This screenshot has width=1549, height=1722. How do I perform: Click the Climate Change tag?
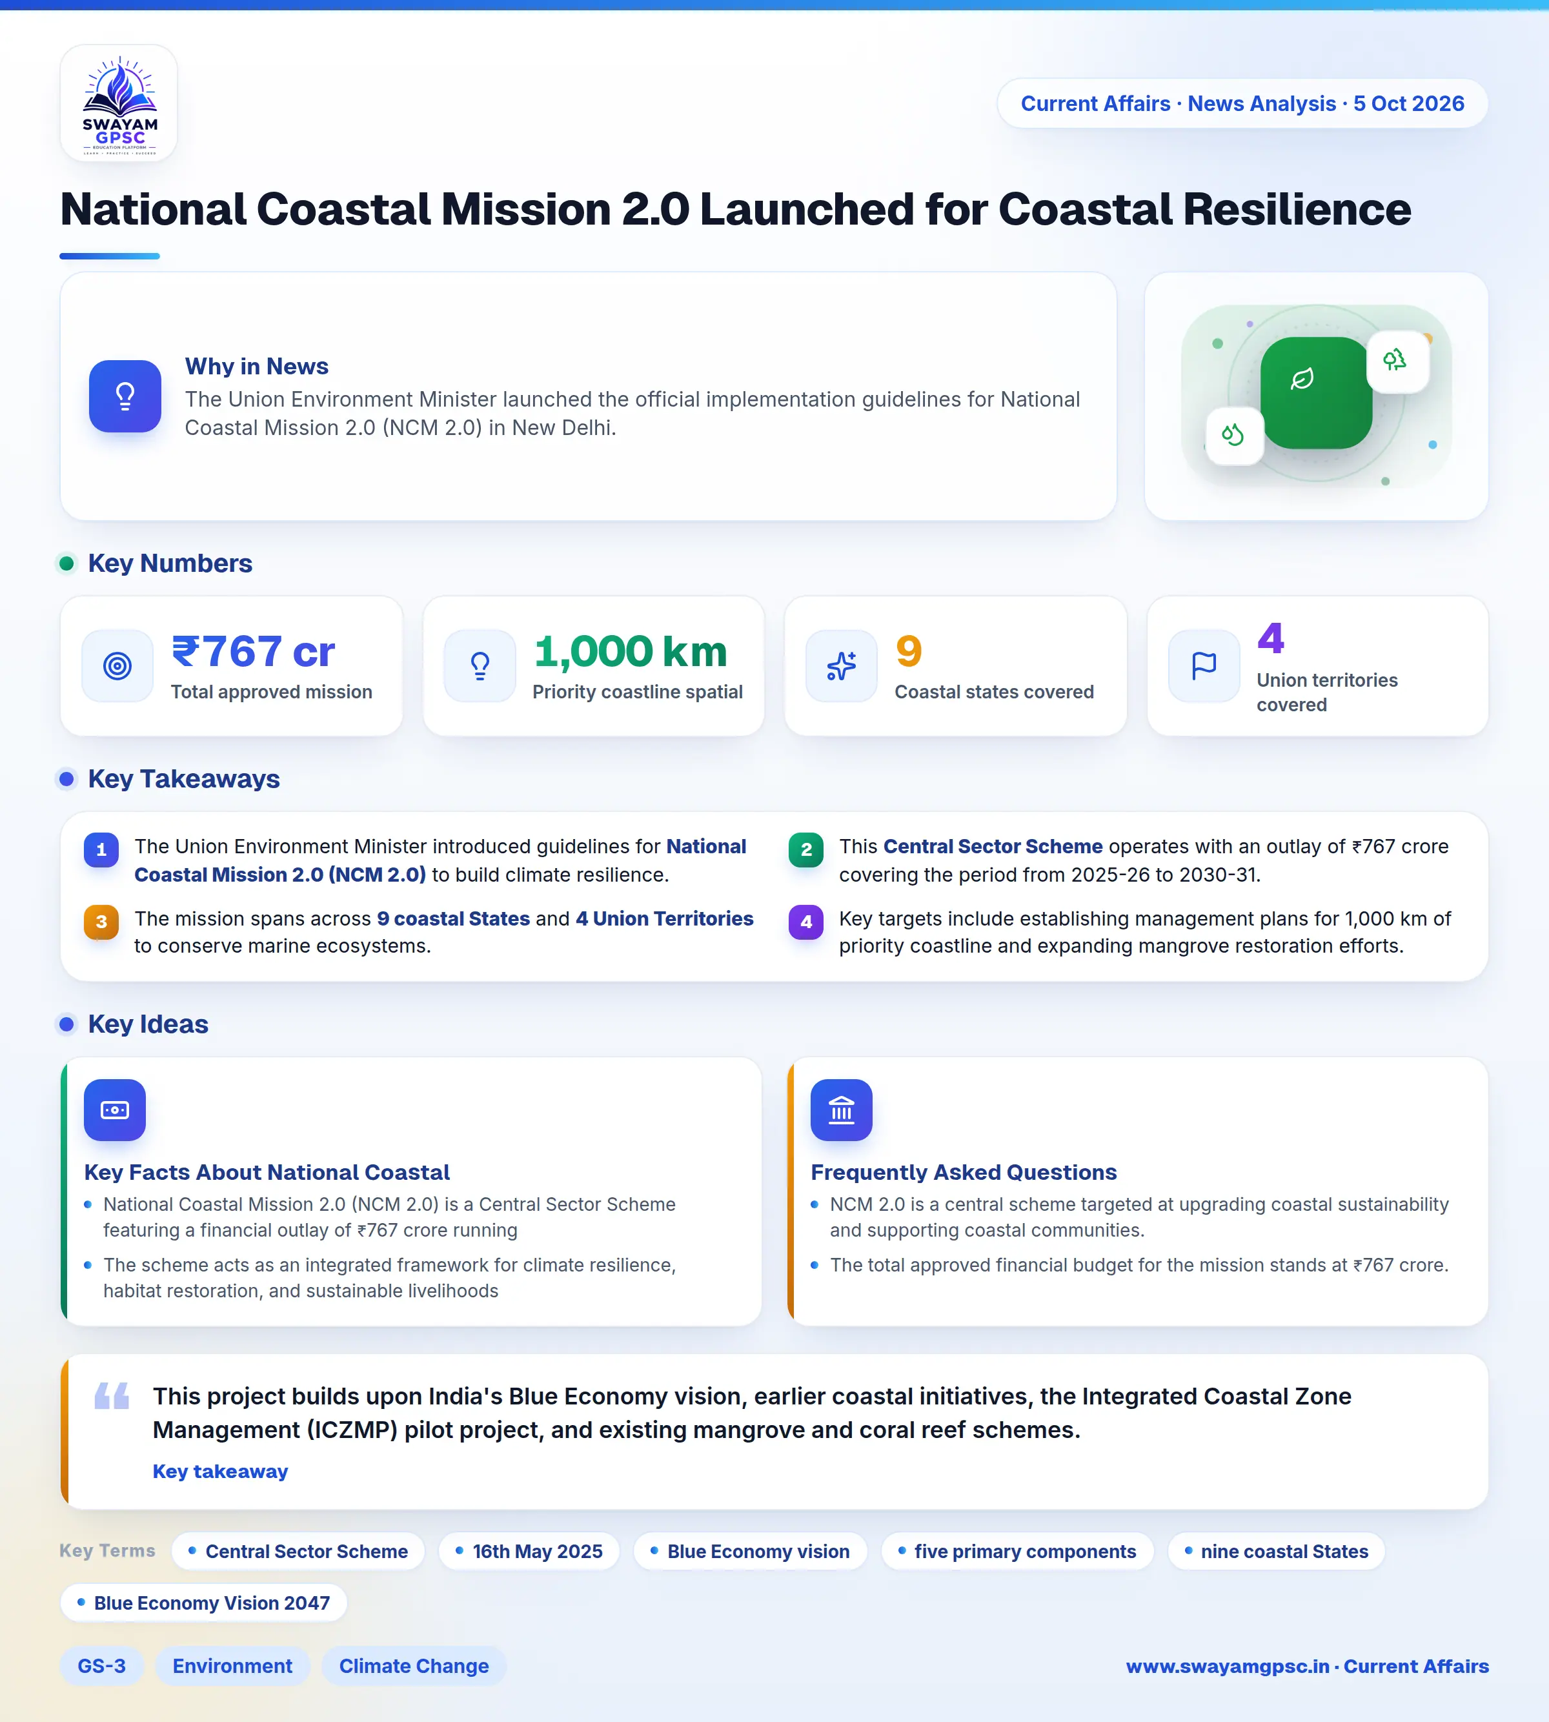pos(414,1666)
